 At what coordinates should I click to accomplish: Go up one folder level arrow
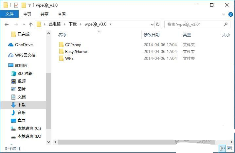tap(31, 25)
